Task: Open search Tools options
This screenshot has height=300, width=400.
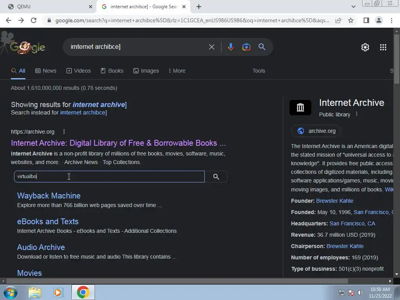Action: (x=259, y=71)
